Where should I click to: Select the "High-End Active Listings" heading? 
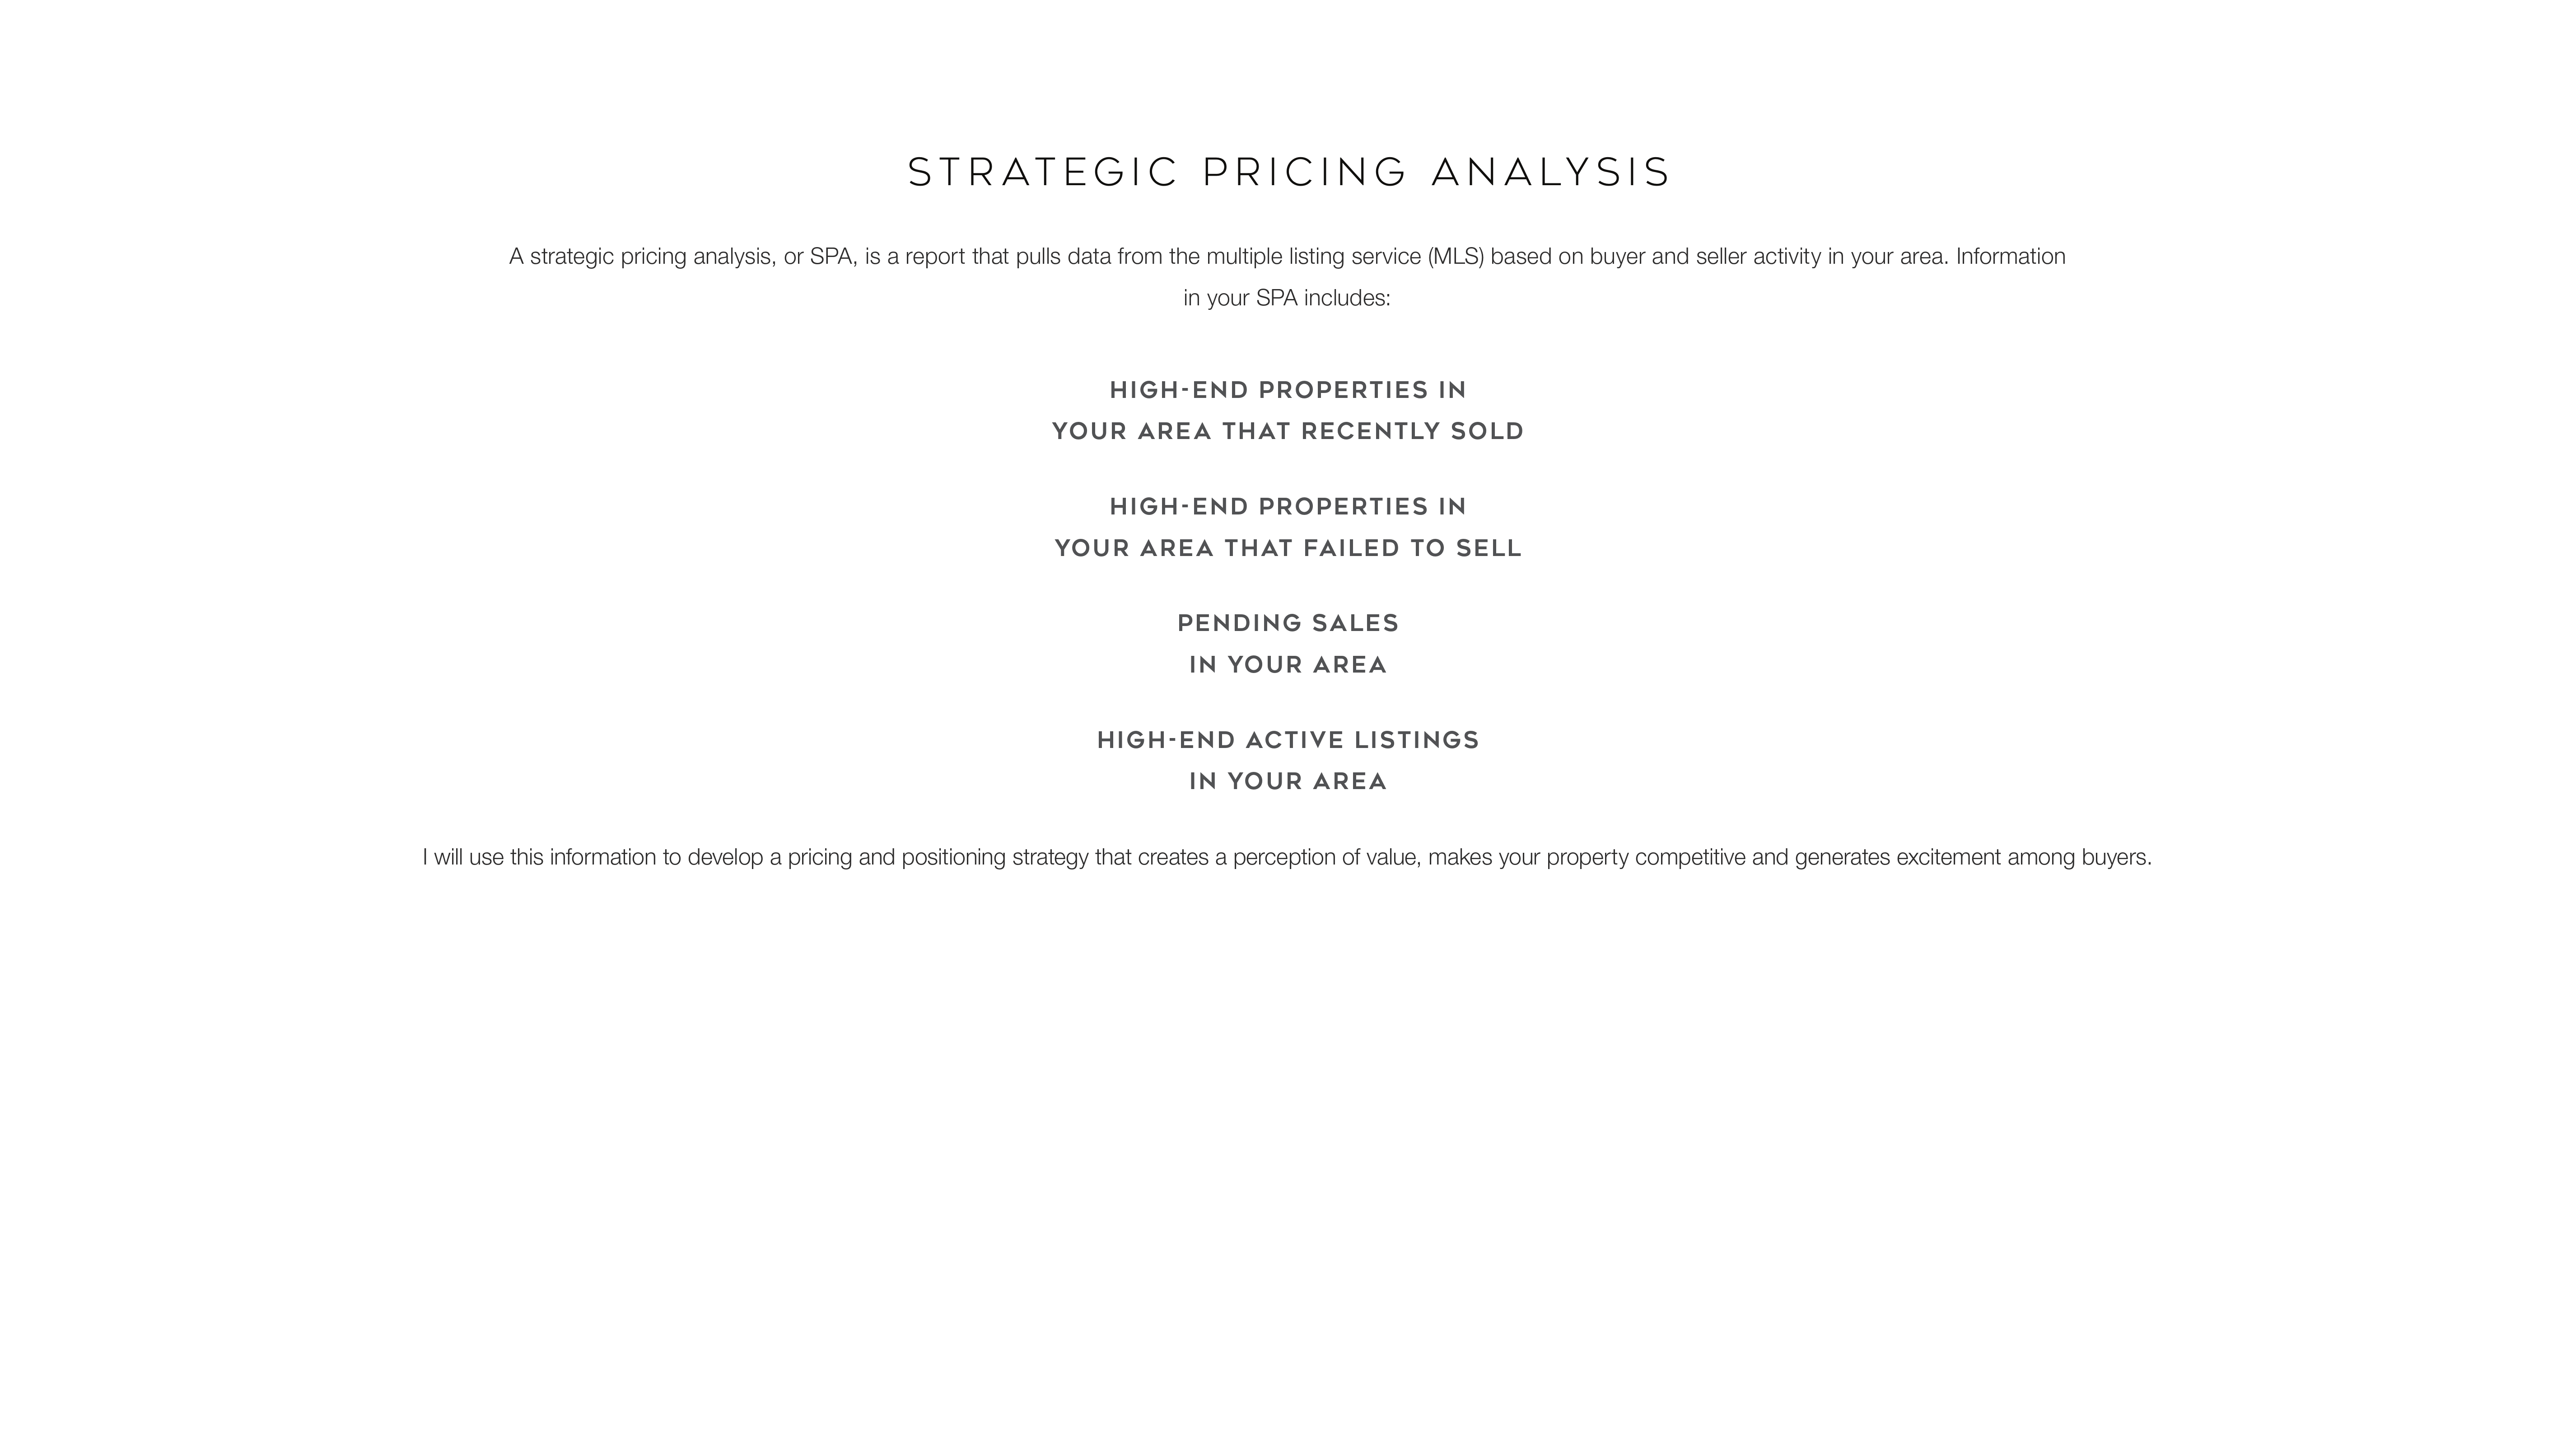[x=1288, y=740]
